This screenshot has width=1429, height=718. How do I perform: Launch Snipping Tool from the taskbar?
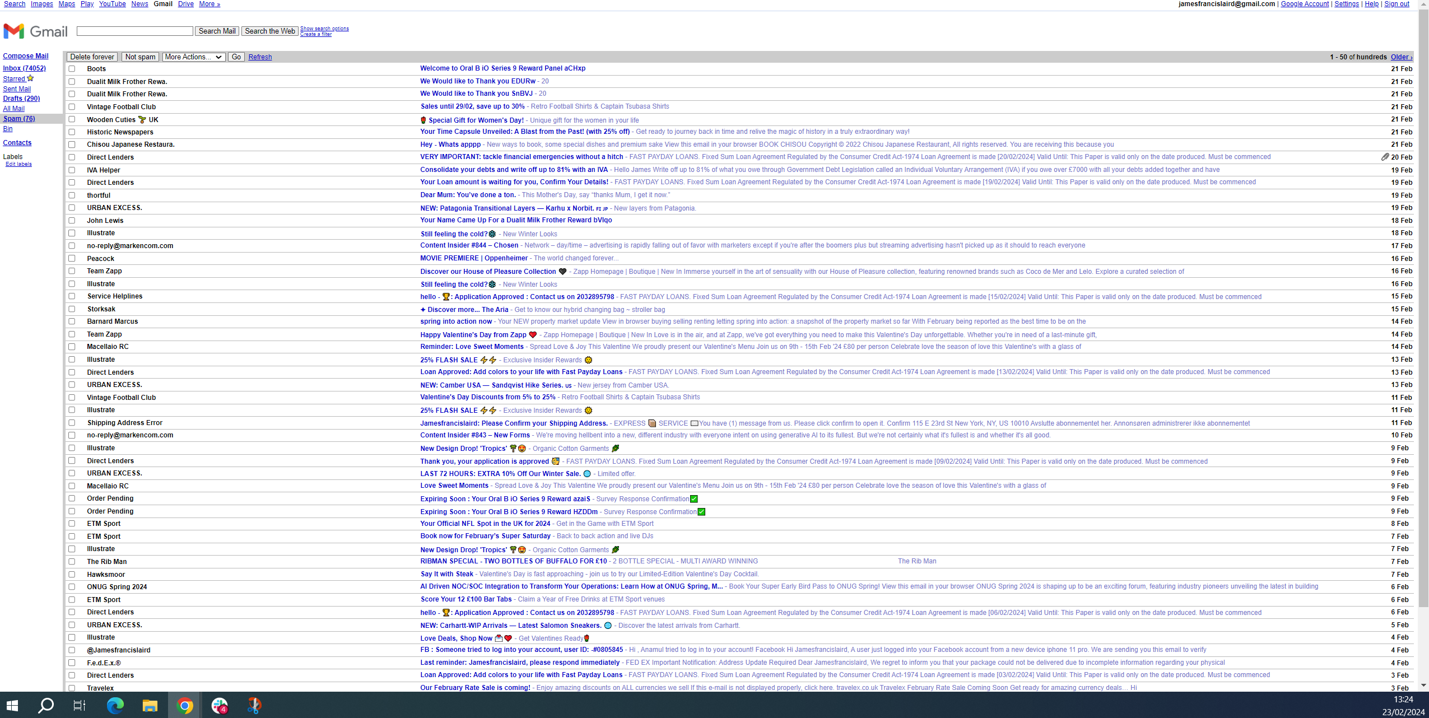[x=254, y=705]
